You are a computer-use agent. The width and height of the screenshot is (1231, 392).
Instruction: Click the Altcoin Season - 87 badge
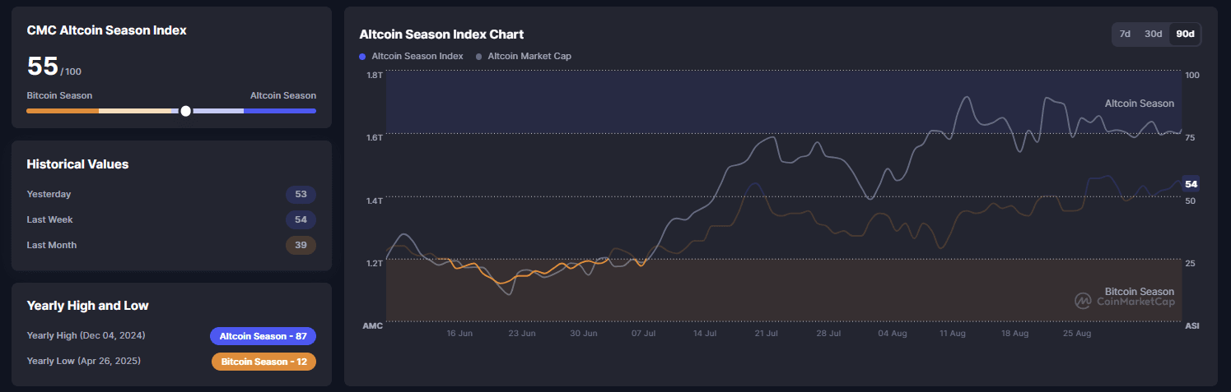(x=263, y=335)
